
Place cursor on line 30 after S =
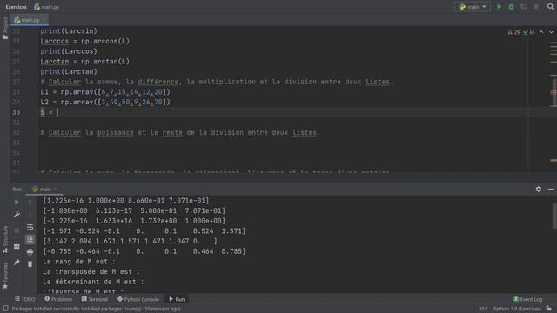(57, 112)
